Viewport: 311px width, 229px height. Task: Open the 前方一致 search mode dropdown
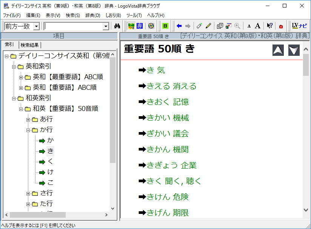tap(36, 26)
